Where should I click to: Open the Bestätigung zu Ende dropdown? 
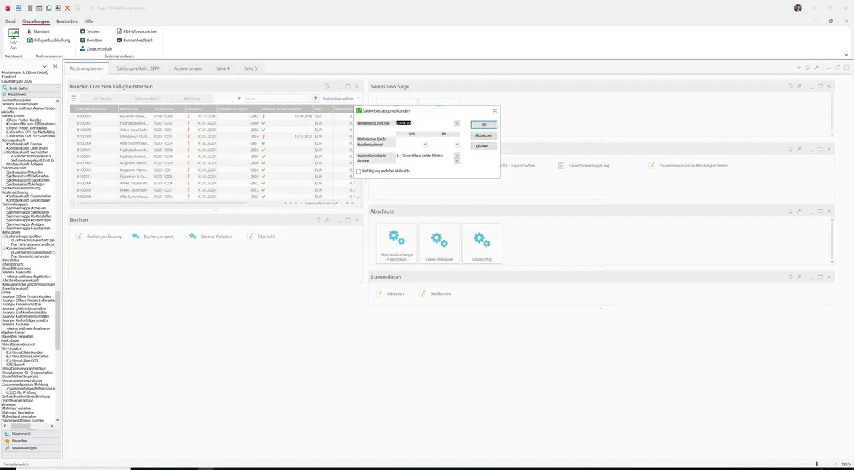click(x=457, y=123)
